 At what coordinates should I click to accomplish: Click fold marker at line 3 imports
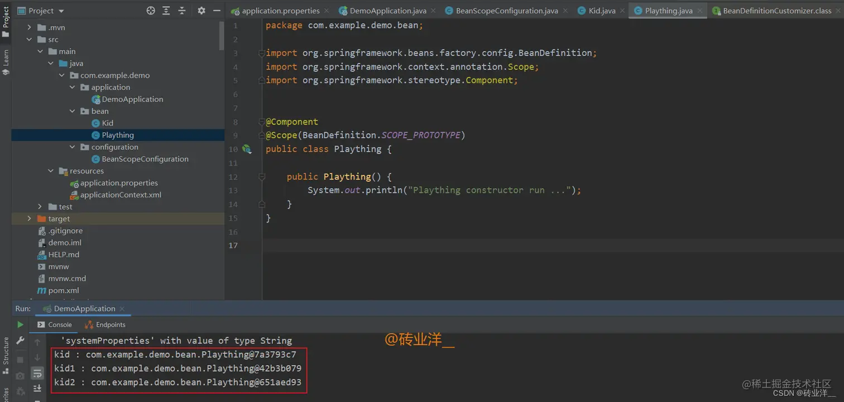pyautogui.click(x=261, y=53)
